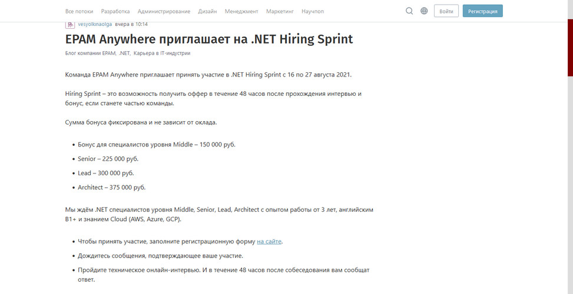Go to the Разработка flow
Image resolution: width=573 pixels, height=294 pixels.
tap(115, 11)
